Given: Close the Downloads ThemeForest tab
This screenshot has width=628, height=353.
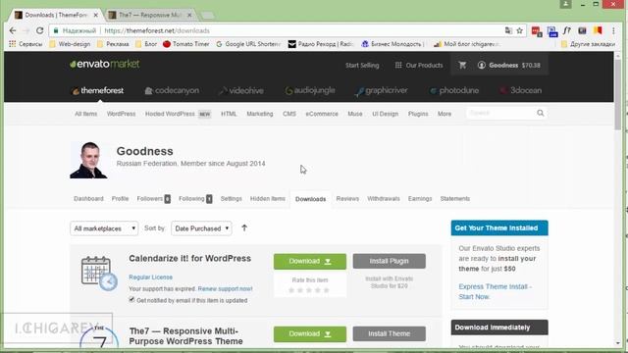Looking at the screenshot, I should (x=96, y=15).
